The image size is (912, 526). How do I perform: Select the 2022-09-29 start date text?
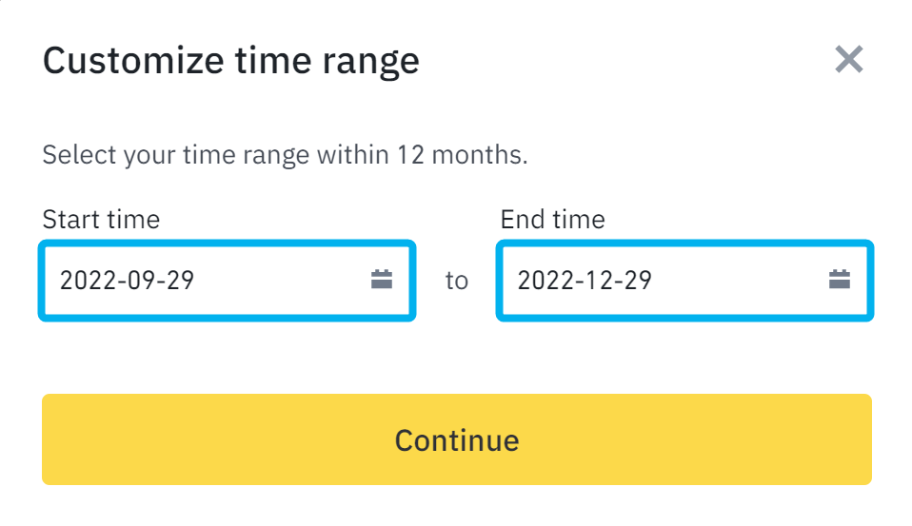pyautogui.click(x=127, y=281)
